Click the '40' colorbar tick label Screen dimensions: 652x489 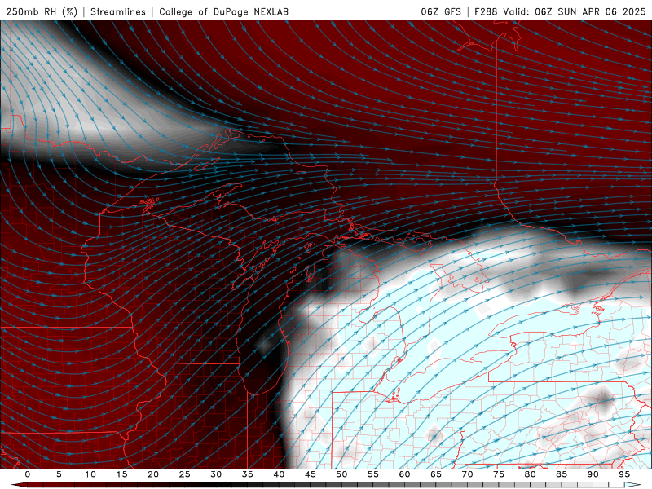(279, 474)
